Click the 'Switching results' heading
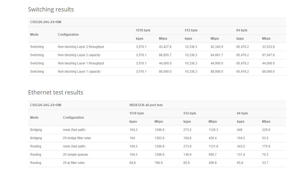Image resolution: width=303 pixels, height=170 pixels. pyautogui.click(x=51, y=9)
